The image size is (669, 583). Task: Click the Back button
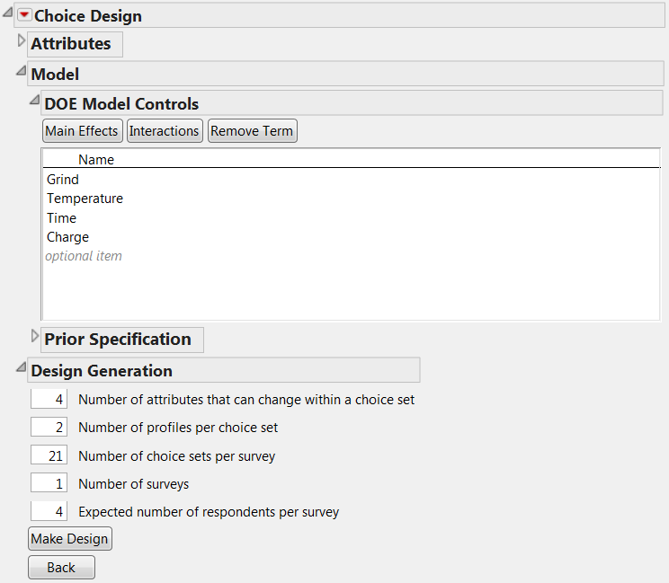61,568
